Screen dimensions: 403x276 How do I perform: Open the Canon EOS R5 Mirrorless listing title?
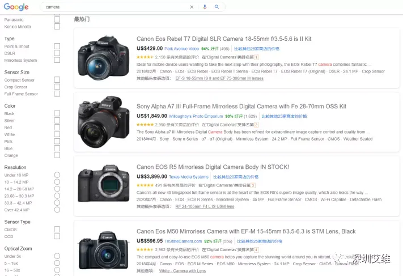pos(213,167)
